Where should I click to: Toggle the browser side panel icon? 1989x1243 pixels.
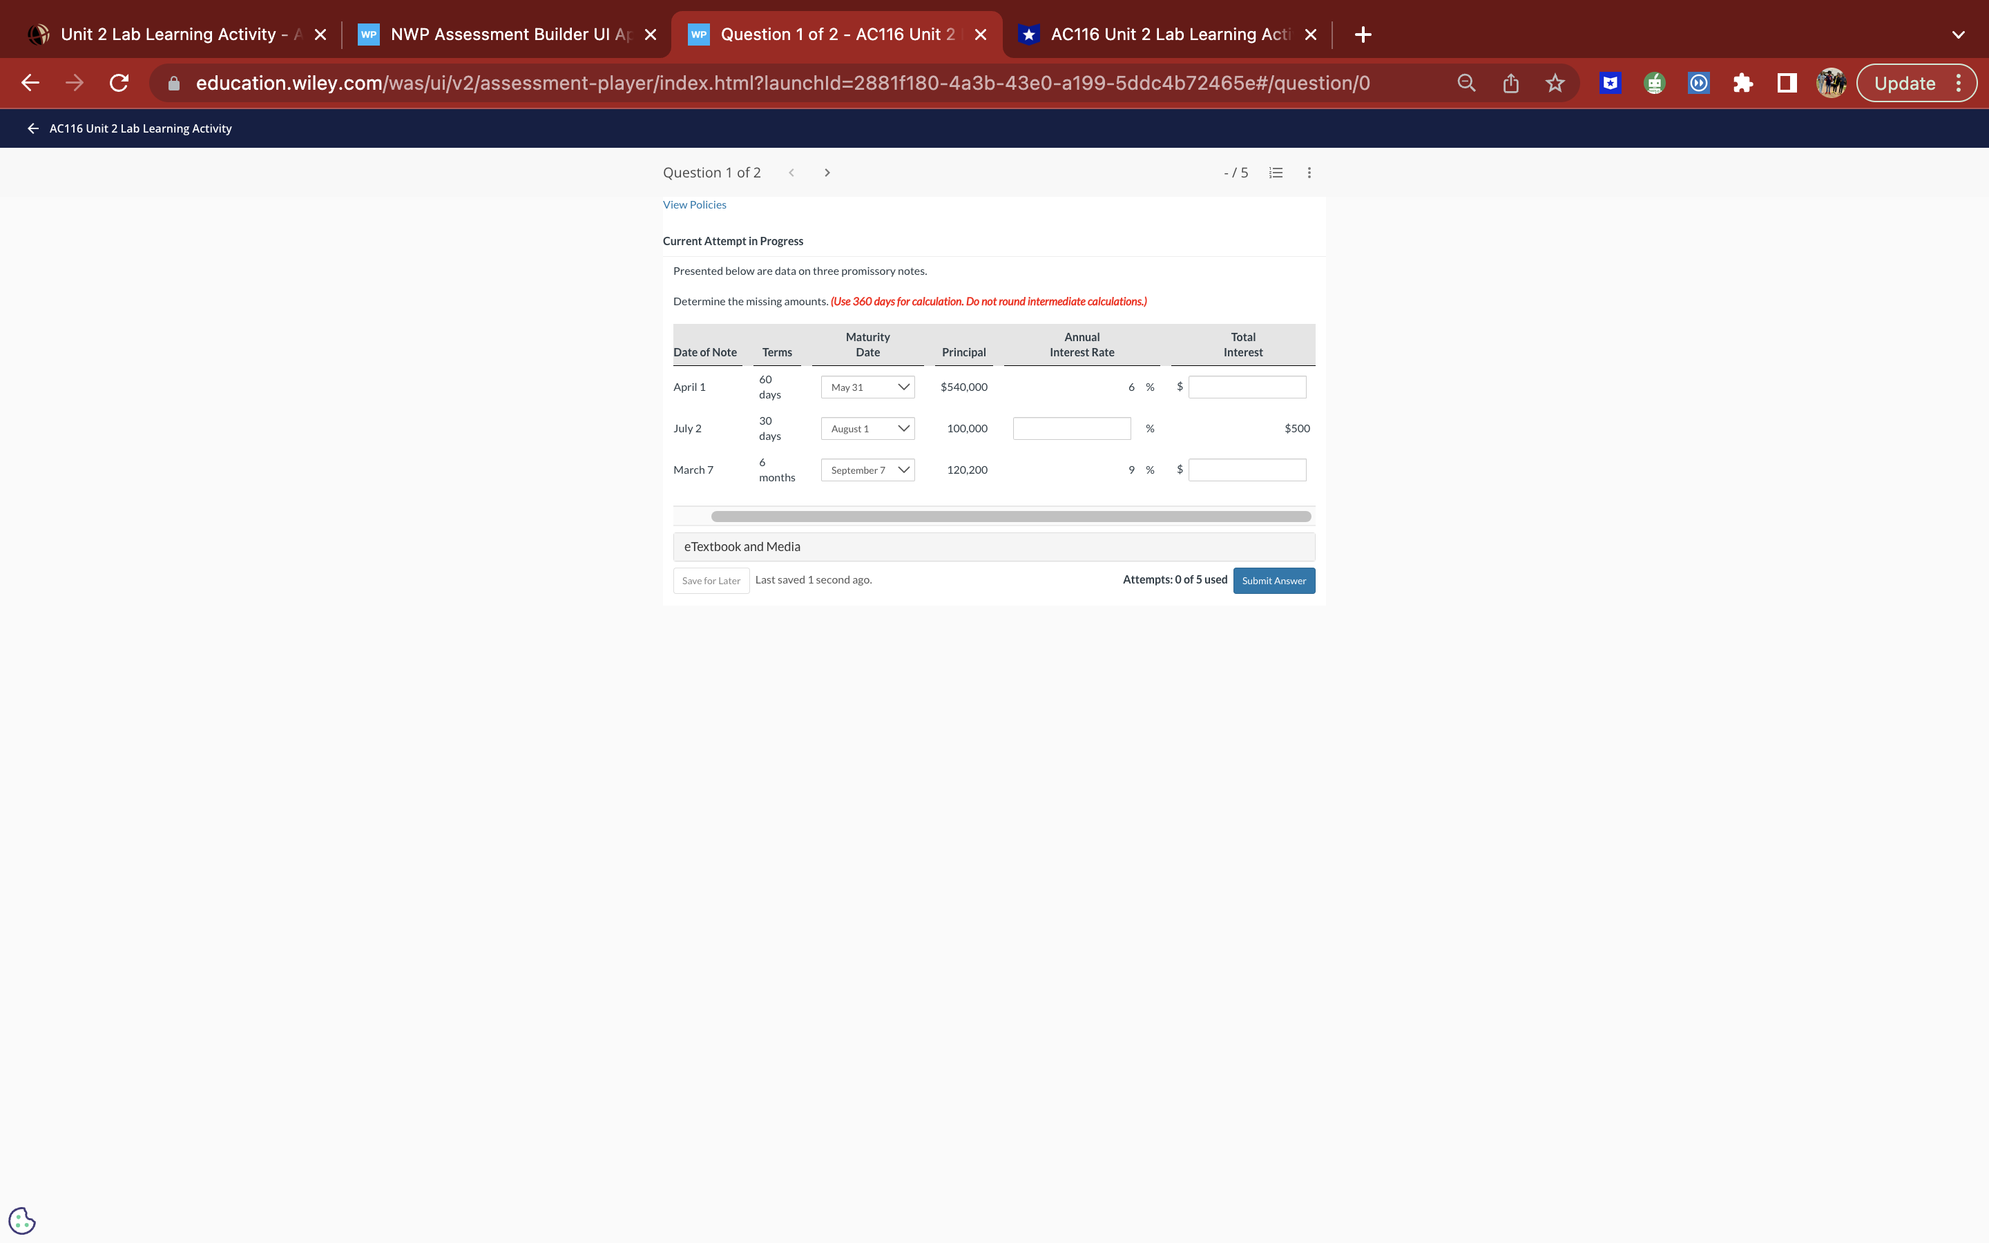pyautogui.click(x=1787, y=83)
